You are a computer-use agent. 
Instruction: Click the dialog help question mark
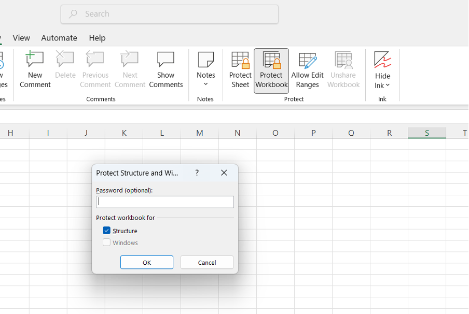197,173
